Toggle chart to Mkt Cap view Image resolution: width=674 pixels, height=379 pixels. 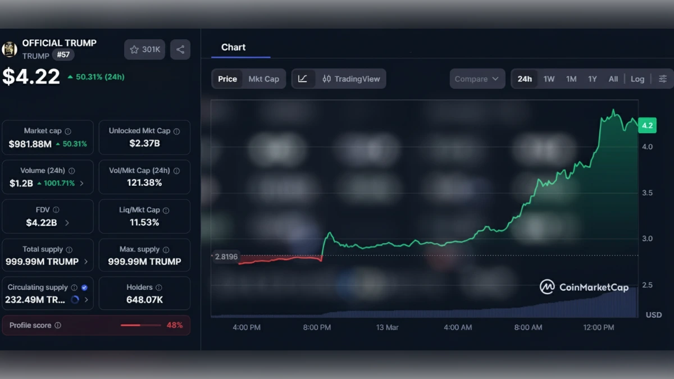click(x=264, y=79)
